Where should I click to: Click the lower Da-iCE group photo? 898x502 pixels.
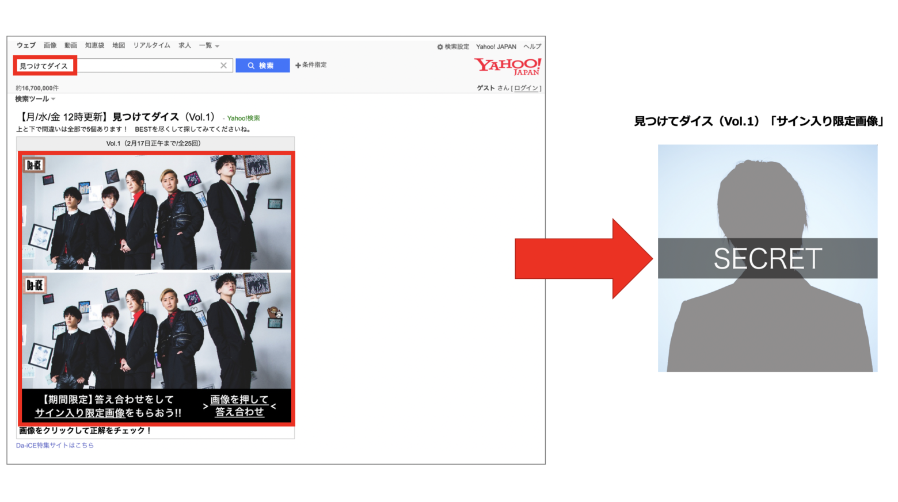click(157, 331)
